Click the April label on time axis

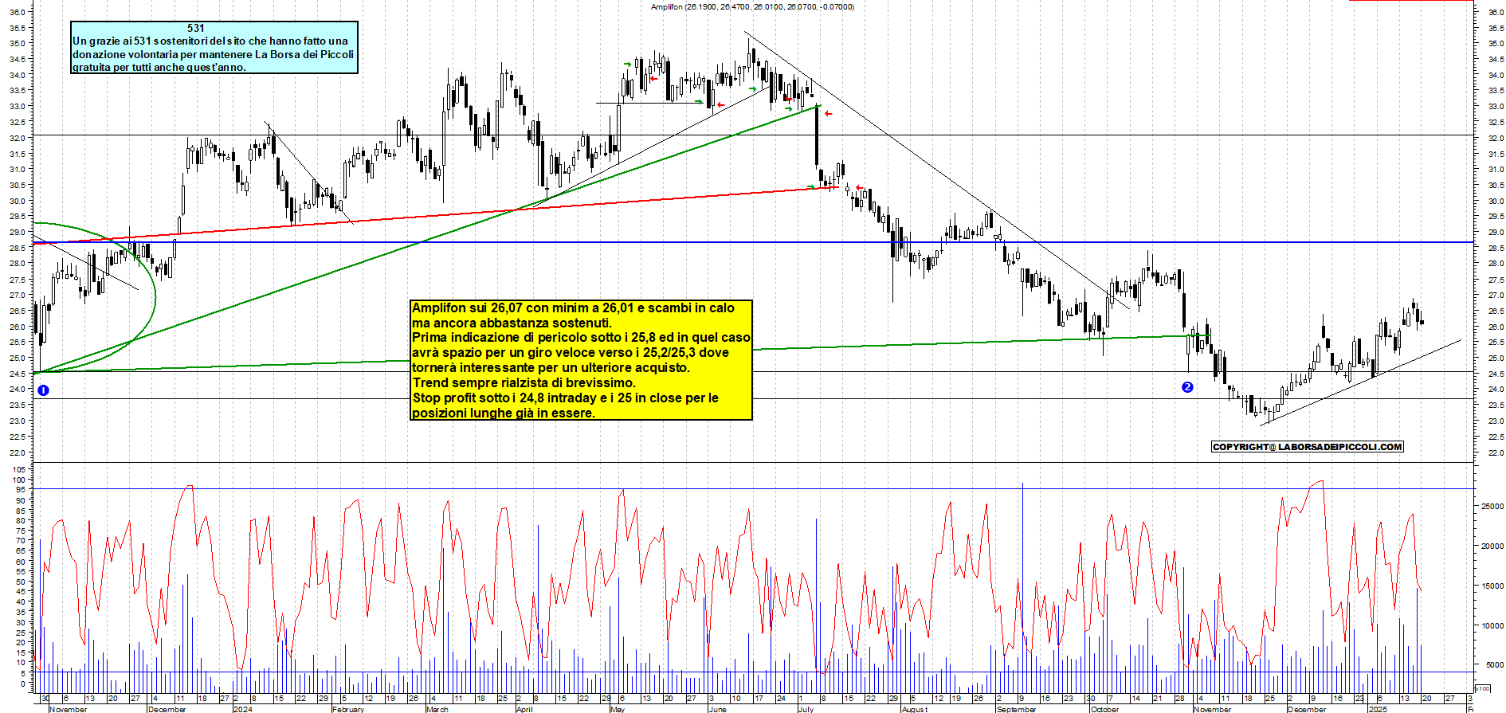click(524, 709)
